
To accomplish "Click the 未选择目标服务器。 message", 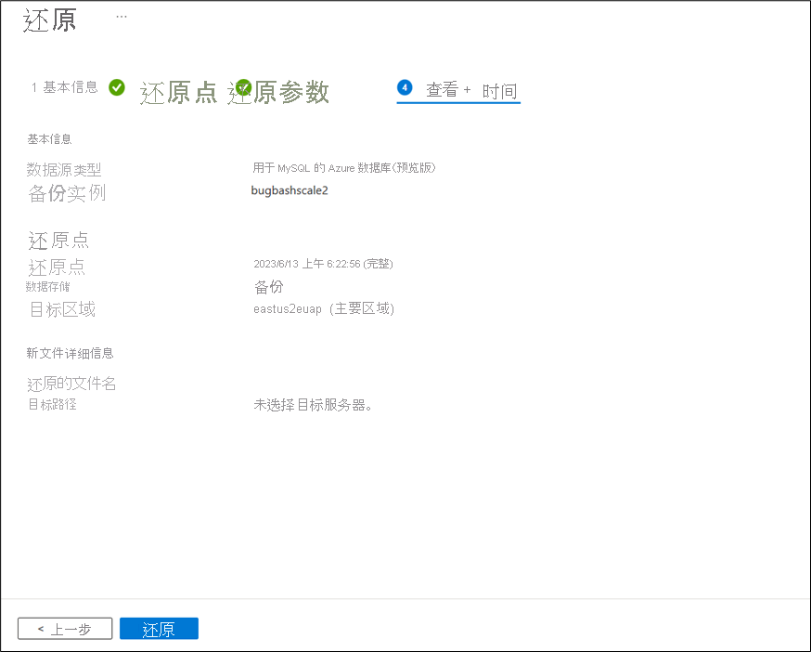I will [x=314, y=405].
